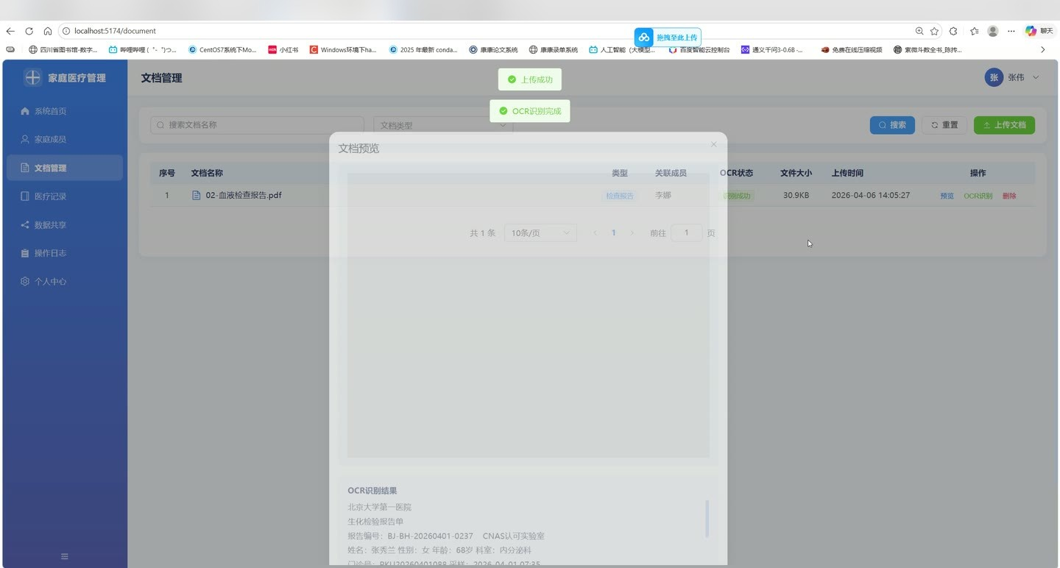Click the 张 user avatar circle
1060x568 pixels.
pos(994,77)
